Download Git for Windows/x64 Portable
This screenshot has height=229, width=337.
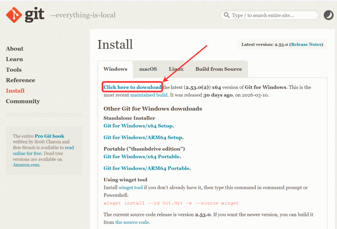142,157
